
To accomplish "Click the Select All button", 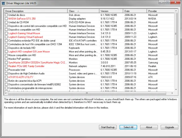I will coord(128,127).
